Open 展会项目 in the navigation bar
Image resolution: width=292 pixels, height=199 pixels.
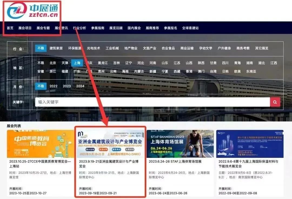point(25,28)
